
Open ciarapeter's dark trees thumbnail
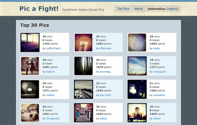pos(137,89)
